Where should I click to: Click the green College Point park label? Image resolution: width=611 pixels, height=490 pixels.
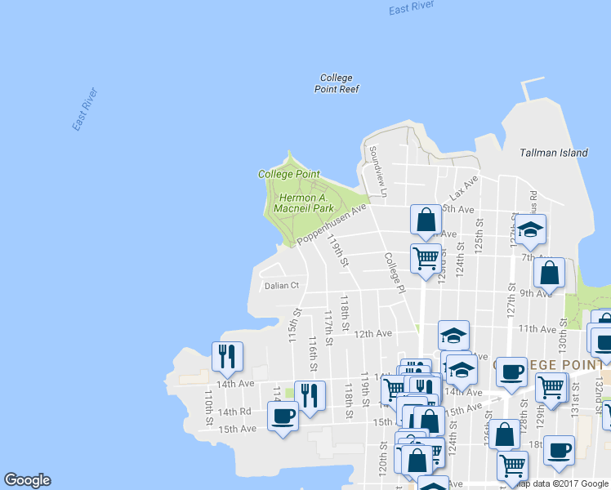coord(289,174)
